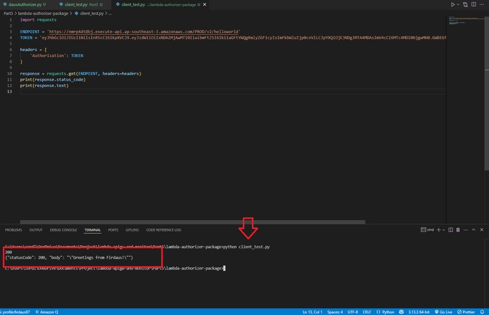The width and height of the screenshot is (489, 315).
Task: Click the editor horizontal scrollbar
Action: (192, 222)
